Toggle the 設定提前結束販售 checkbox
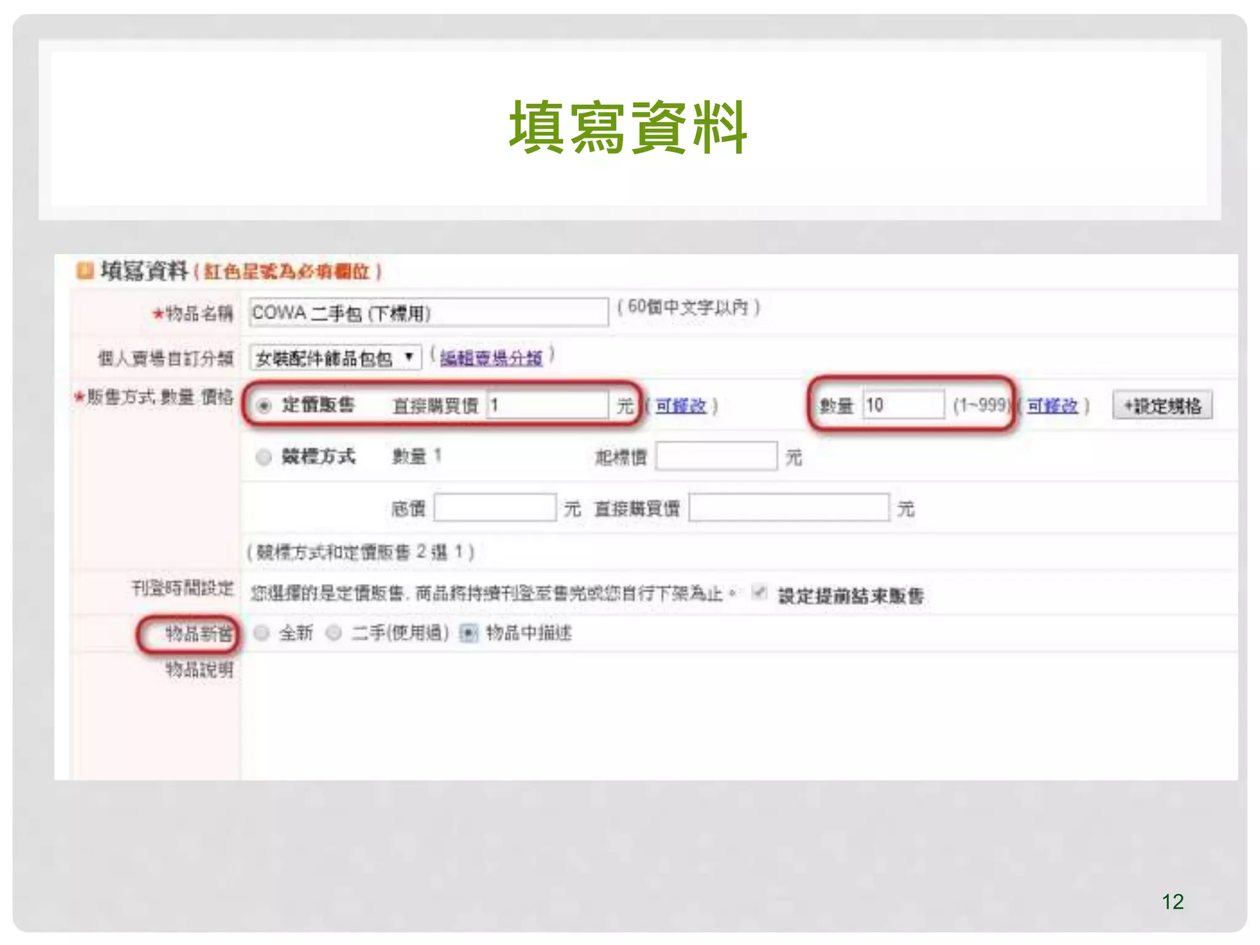The width and height of the screenshot is (1260, 945). (759, 592)
